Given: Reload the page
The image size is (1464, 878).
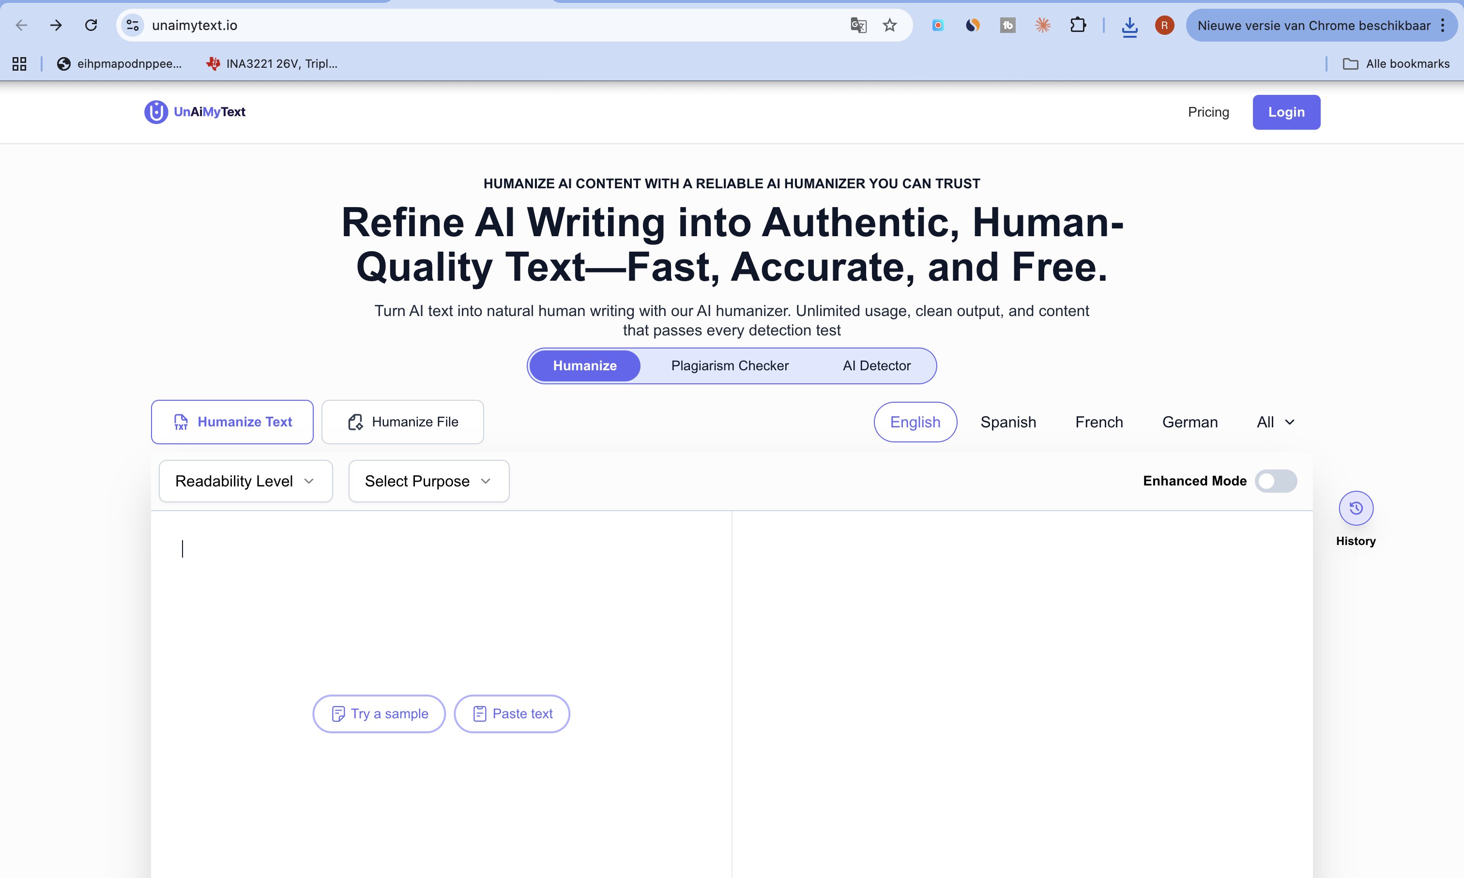Looking at the screenshot, I should [x=91, y=26].
